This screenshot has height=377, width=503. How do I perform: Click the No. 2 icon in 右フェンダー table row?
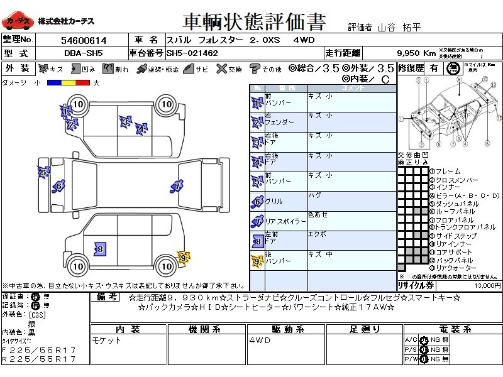[x=257, y=123]
